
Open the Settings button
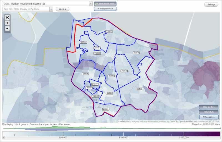211,4
